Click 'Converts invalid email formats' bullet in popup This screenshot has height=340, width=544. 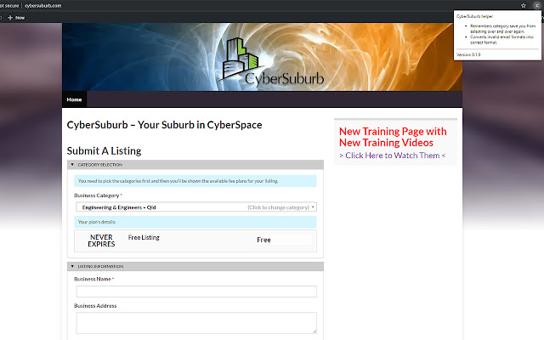coord(501,40)
